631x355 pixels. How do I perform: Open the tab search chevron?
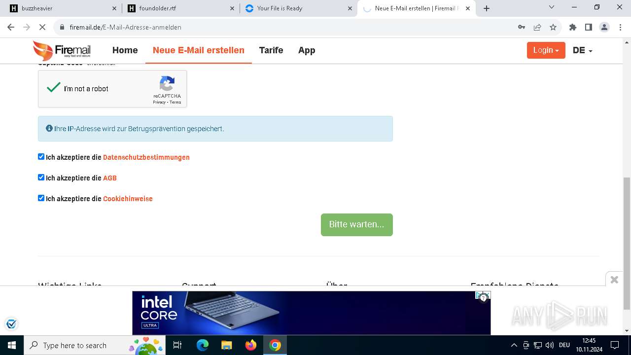pyautogui.click(x=552, y=7)
